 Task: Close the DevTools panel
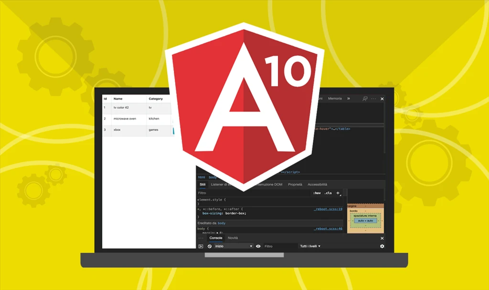pyautogui.click(x=382, y=99)
